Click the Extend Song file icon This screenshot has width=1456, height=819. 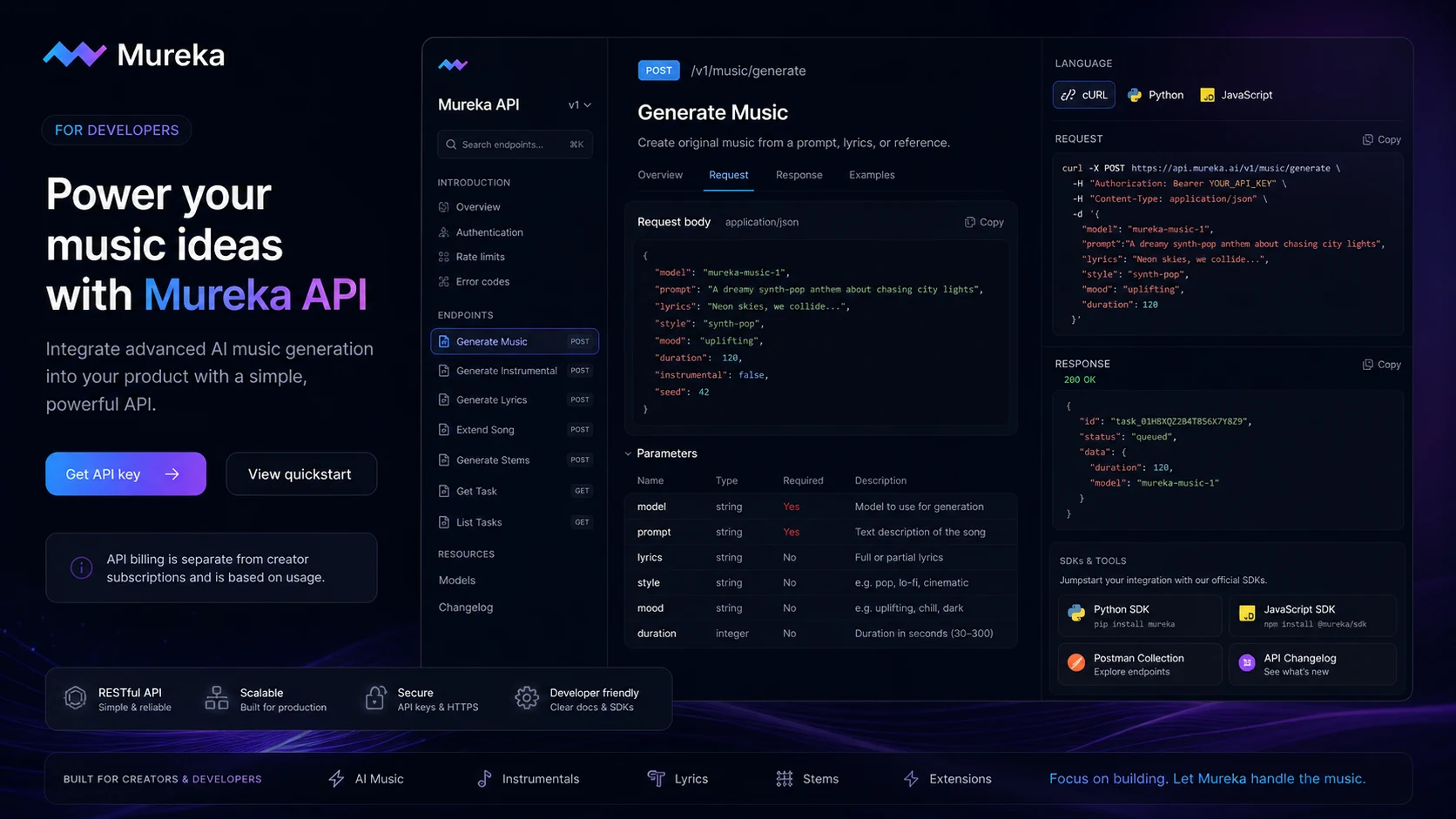[x=444, y=430]
